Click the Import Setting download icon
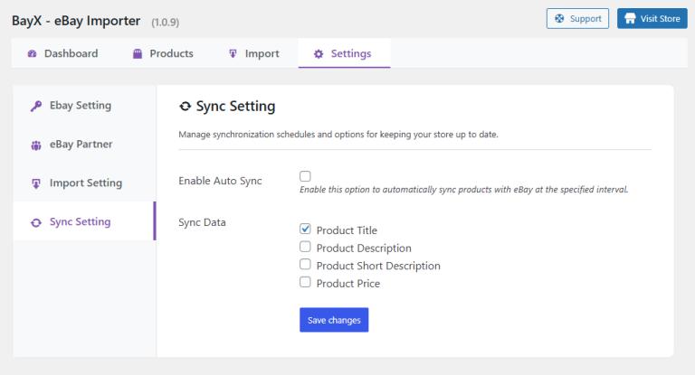The image size is (695, 375). coord(36,183)
